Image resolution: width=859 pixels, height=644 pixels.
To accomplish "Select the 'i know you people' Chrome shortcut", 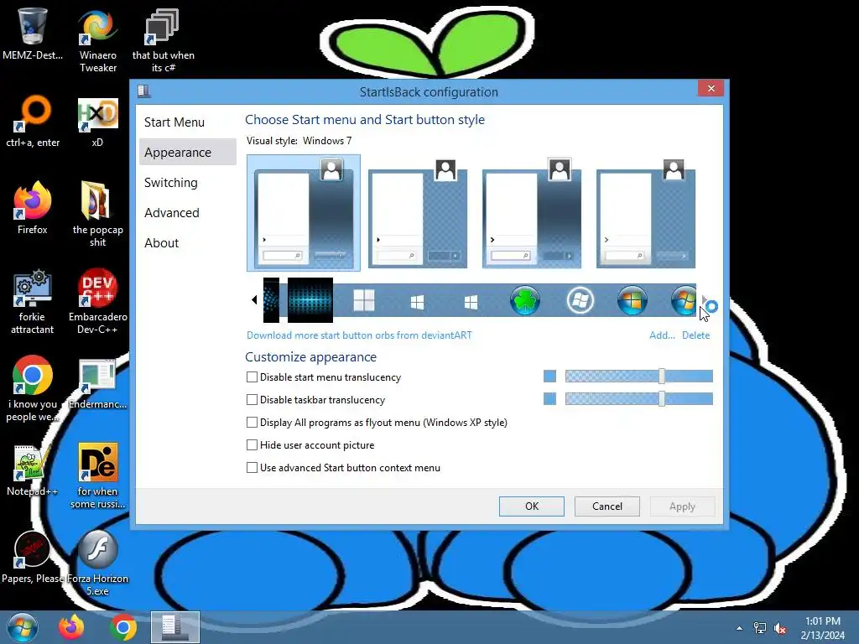I will point(33,389).
